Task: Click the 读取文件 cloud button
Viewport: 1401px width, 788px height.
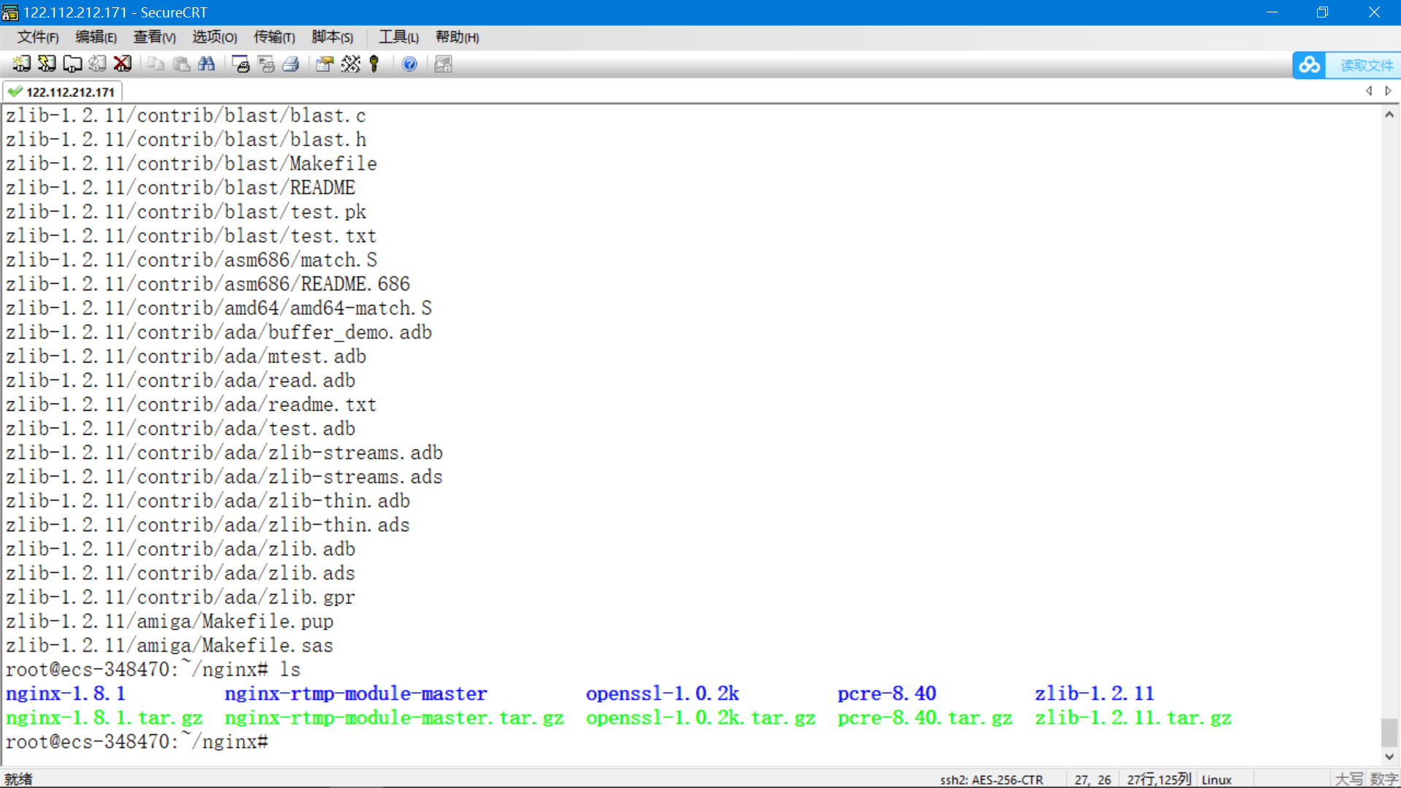Action: [1346, 65]
